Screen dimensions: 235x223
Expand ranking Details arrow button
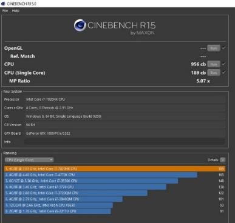[x=223, y=160]
